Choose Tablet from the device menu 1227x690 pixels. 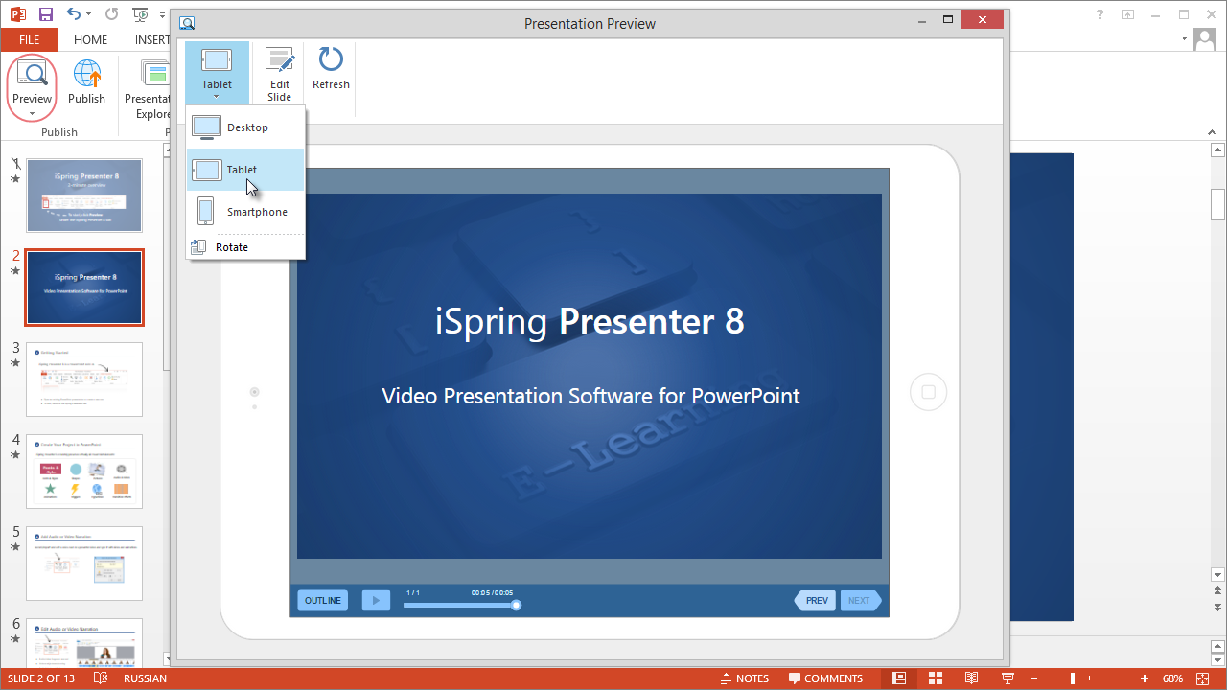[246, 170]
